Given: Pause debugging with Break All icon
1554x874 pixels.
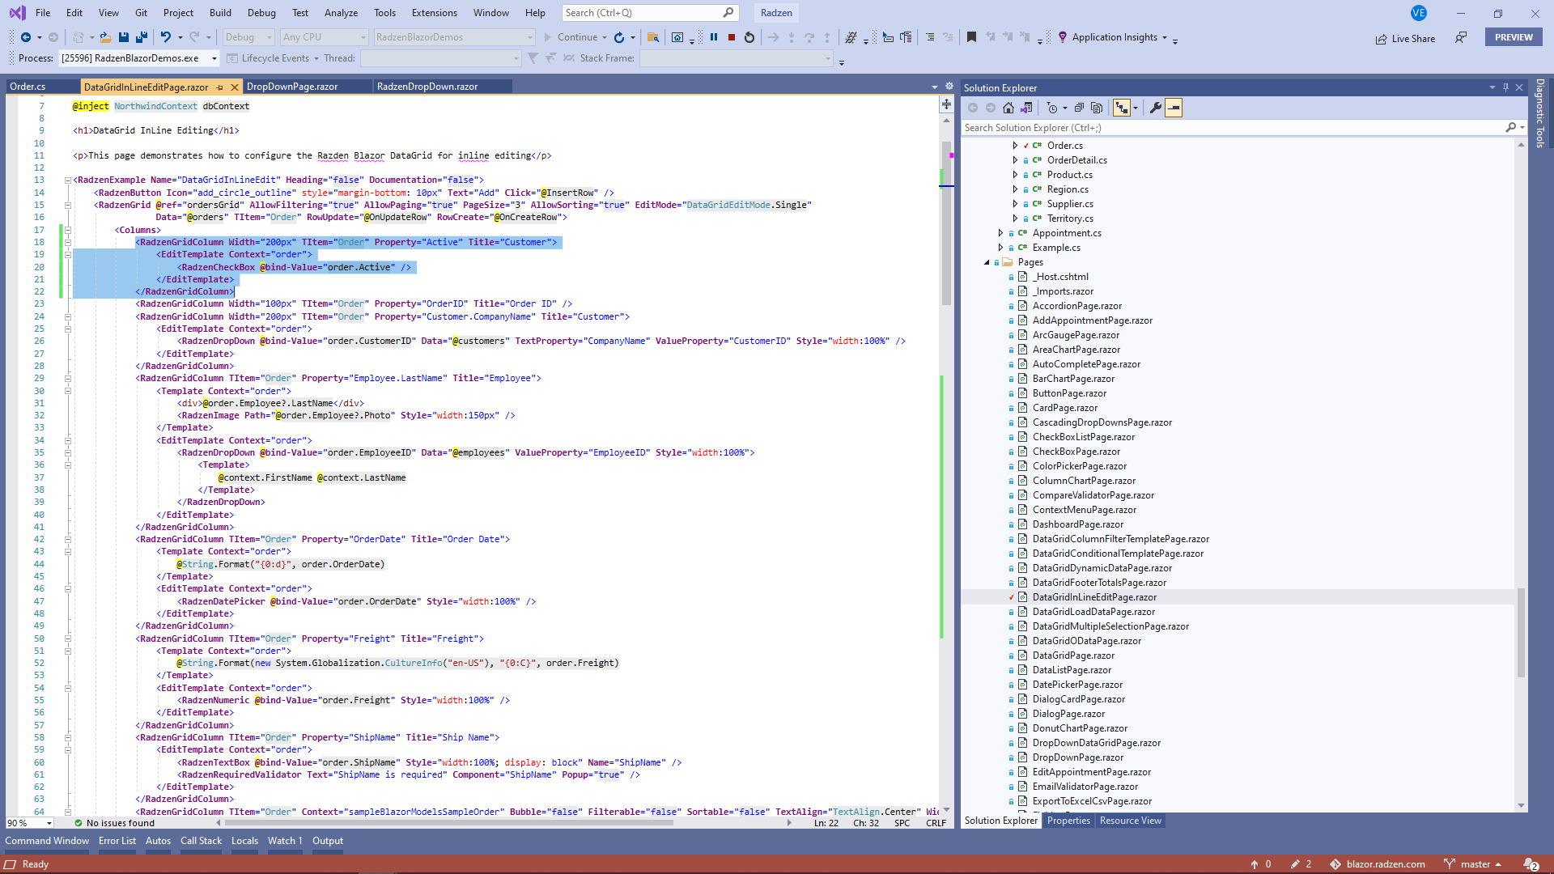Looking at the screenshot, I should pyautogui.click(x=714, y=37).
